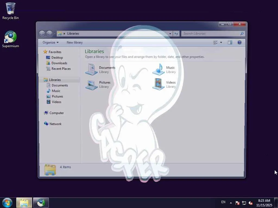The width and height of the screenshot is (278, 208).
Task: Open the Windows Start button
Action: tap(7, 203)
